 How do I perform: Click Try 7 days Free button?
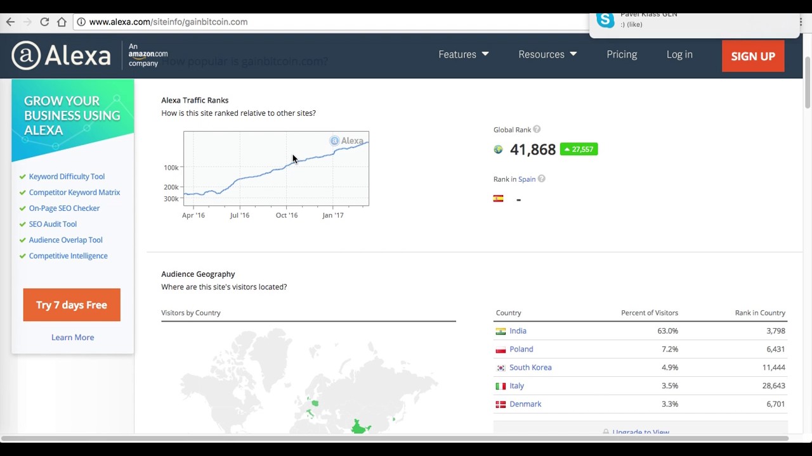[x=72, y=305]
